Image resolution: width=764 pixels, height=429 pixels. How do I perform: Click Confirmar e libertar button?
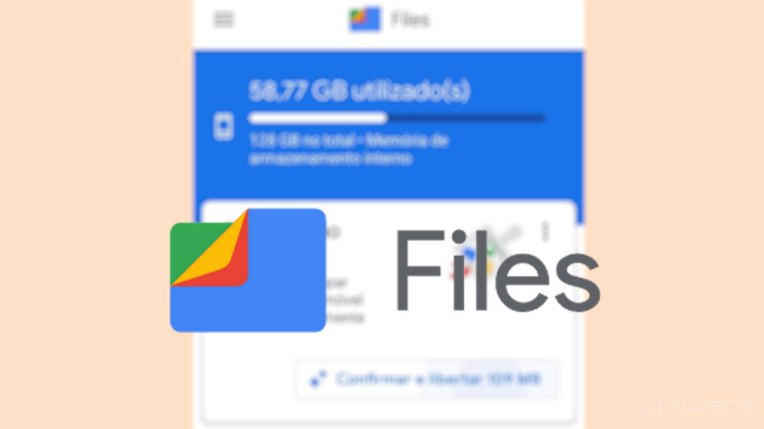coord(427,379)
